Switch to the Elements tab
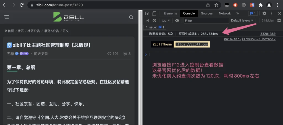The image size is (283, 125). (x=170, y=13)
